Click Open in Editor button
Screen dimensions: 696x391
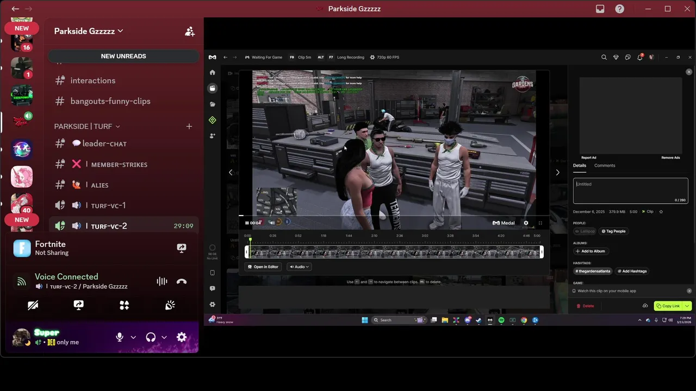click(x=263, y=267)
